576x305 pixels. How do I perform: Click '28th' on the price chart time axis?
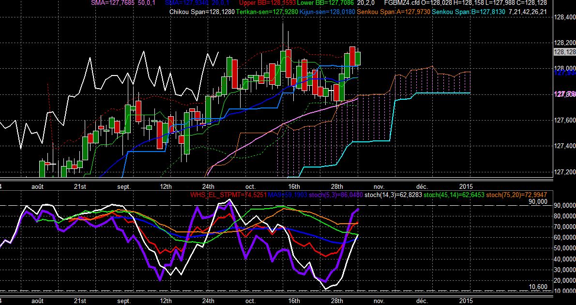[x=337, y=187]
